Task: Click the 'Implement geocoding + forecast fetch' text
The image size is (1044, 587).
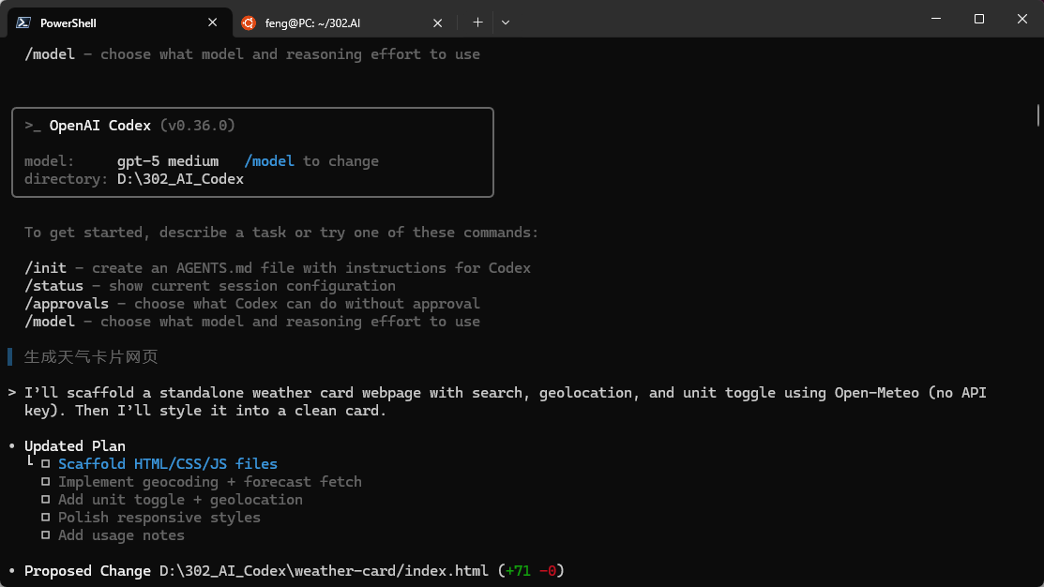Action: tap(210, 482)
